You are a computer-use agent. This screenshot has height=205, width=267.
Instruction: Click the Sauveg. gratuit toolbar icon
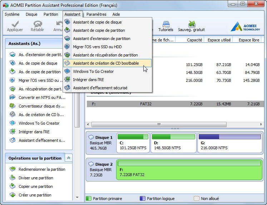[x=192, y=24]
